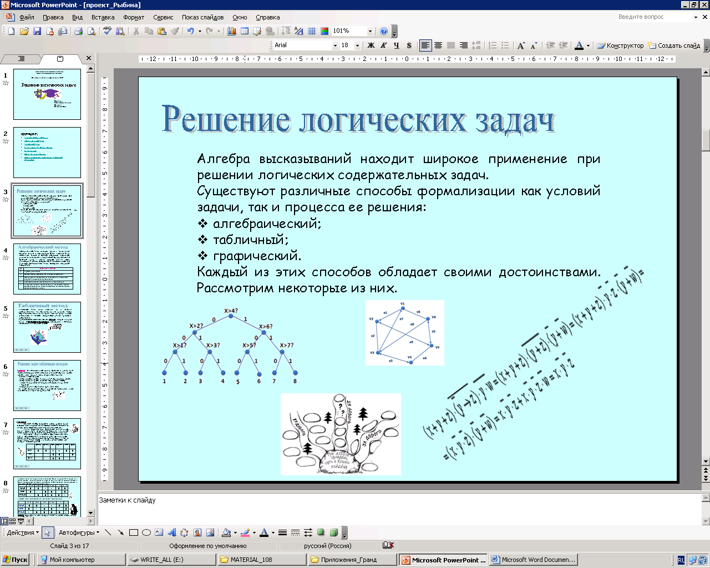The width and height of the screenshot is (710, 568).
Task: Toggle bold (Ж) formatting
Action: click(x=371, y=45)
